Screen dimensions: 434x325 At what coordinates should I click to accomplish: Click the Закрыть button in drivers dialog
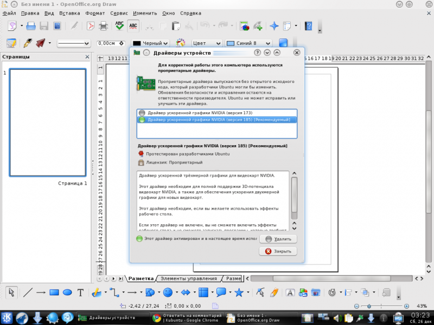tap(278, 251)
